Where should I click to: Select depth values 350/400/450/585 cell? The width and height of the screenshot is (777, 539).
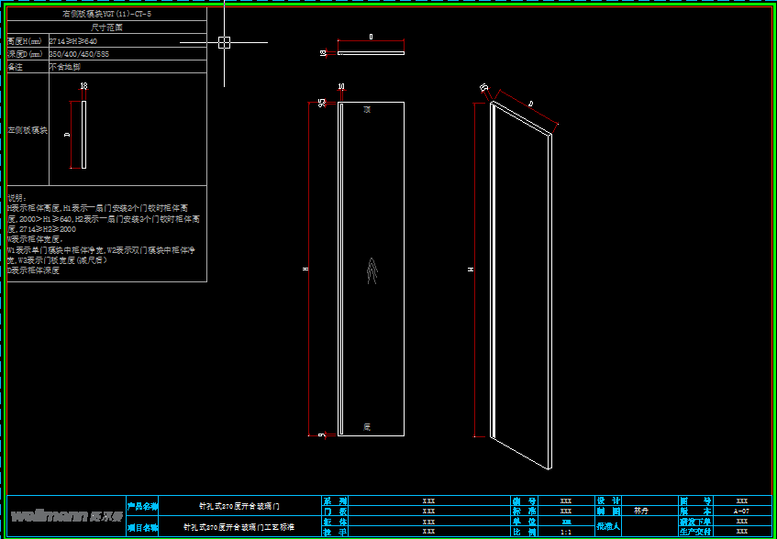pyautogui.click(x=79, y=54)
